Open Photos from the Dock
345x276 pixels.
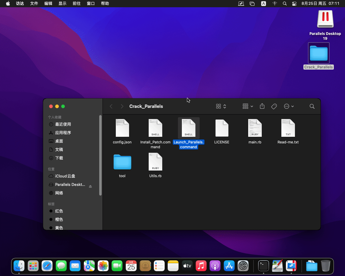coord(103,266)
